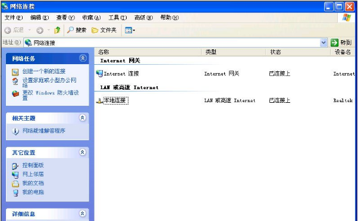Collapse the 详细信息 panel chevron

pyautogui.click(x=83, y=213)
